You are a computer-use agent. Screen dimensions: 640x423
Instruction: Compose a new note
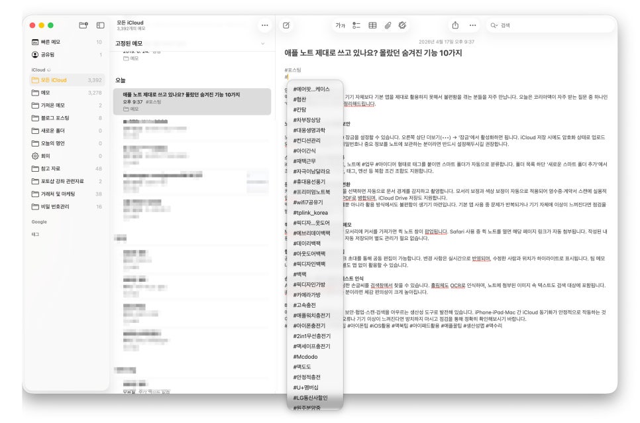point(286,25)
